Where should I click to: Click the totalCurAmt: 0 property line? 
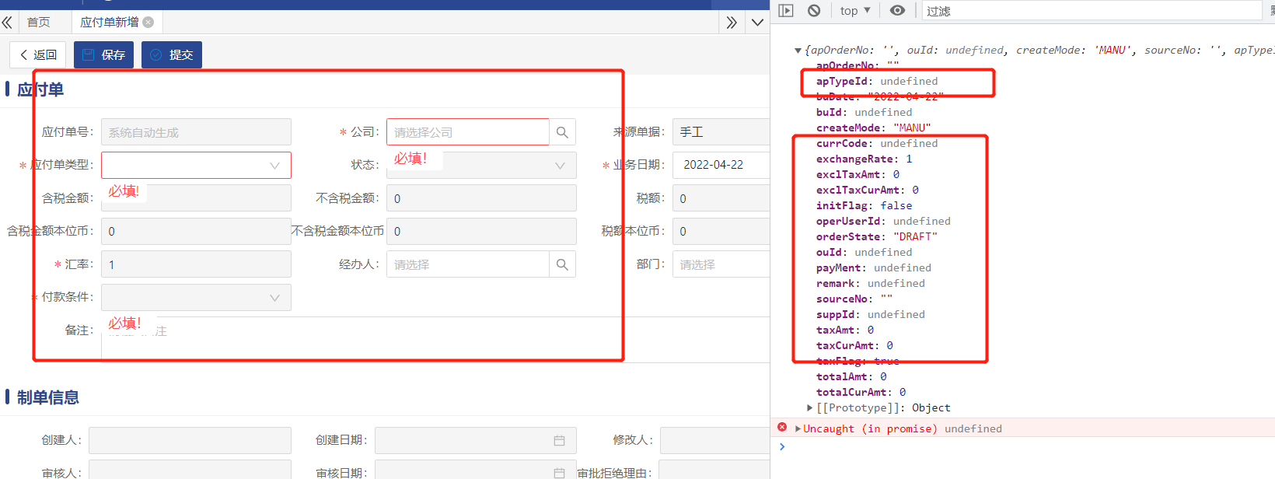(x=861, y=392)
